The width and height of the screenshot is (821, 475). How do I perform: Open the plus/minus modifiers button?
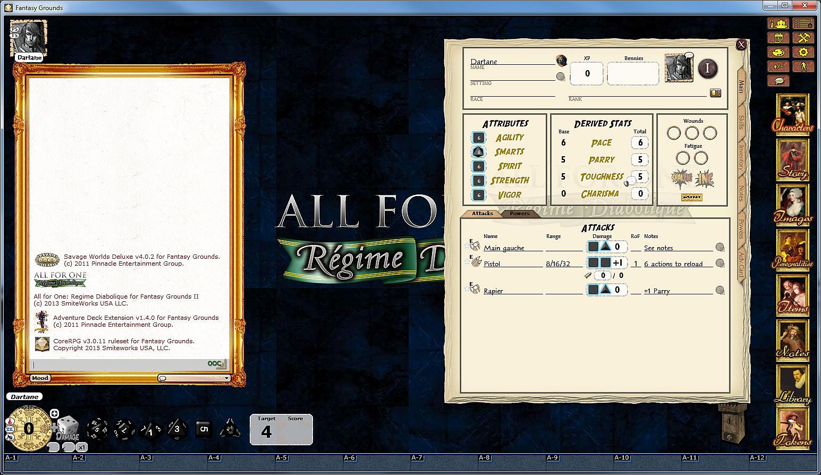[x=778, y=67]
